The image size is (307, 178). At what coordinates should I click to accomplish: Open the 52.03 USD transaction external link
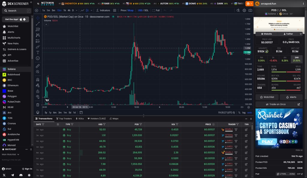246,130
